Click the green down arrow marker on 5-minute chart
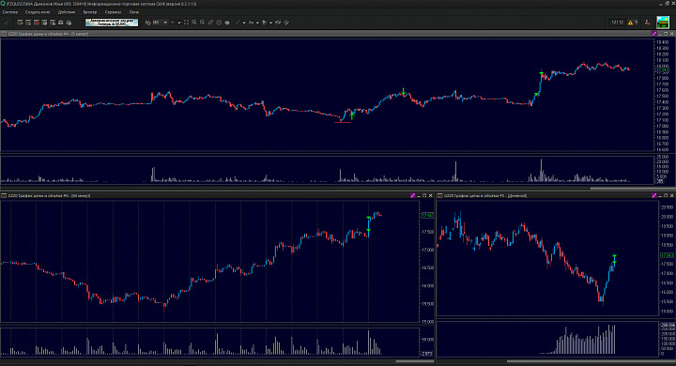Viewport: 676px width, 366px height. (x=403, y=91)
